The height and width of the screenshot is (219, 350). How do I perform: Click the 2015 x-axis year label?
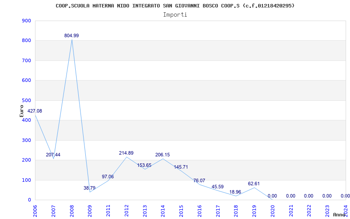point(181,211)
